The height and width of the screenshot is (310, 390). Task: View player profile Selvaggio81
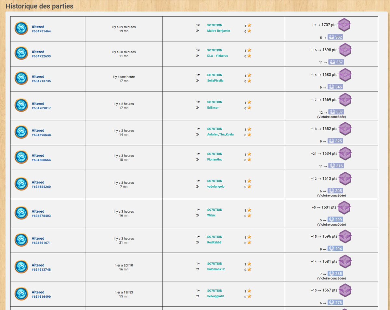pyautogui.click(x=215, y=296)
